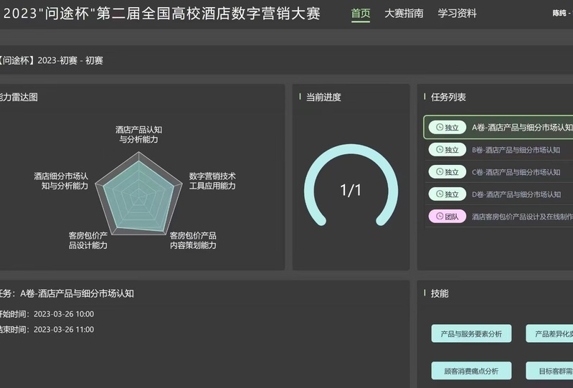The width and height of the screenshot is (573, 388).
Task: Open the 学习资料 tab
Action: point(457,14)
